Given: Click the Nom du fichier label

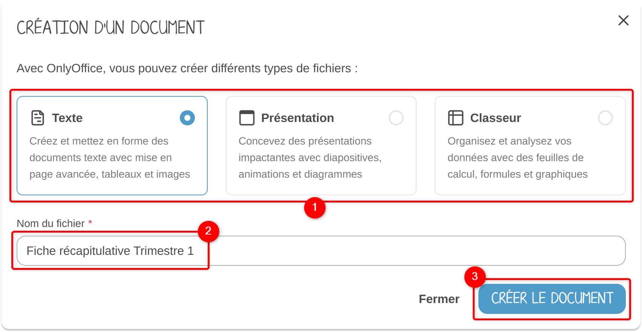Looking at the screenshot, I should [x=51, y=224].
